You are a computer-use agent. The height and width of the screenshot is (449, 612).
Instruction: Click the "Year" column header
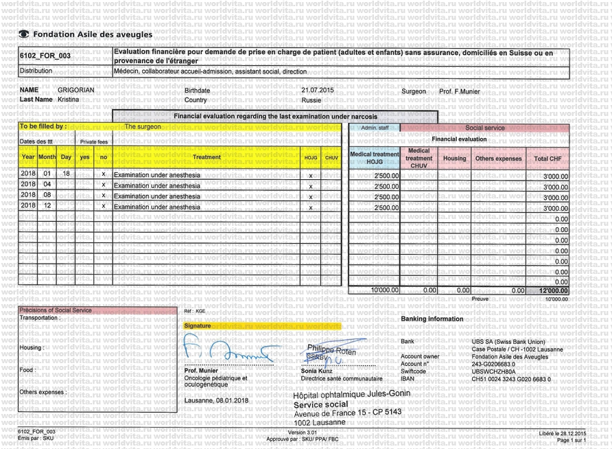pos(28,157)
